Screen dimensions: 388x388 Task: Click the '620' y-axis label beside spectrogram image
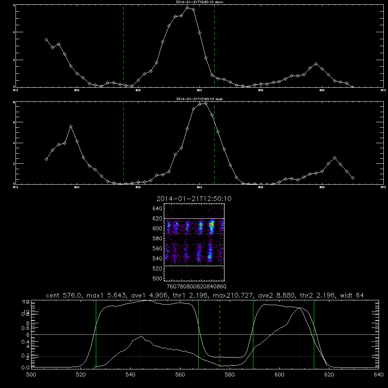point(158,218)
